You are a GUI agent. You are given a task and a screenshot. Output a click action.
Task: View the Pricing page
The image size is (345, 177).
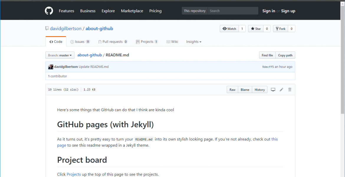pyautogui.click(x=155, y=11)
